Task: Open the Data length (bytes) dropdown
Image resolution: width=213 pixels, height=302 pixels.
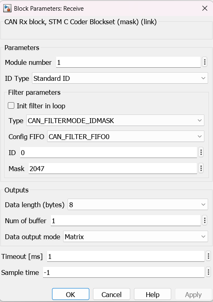Action: pyautogui.click(x=138, y=204)
